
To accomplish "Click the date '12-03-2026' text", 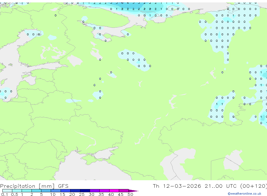I will [182, 186].
